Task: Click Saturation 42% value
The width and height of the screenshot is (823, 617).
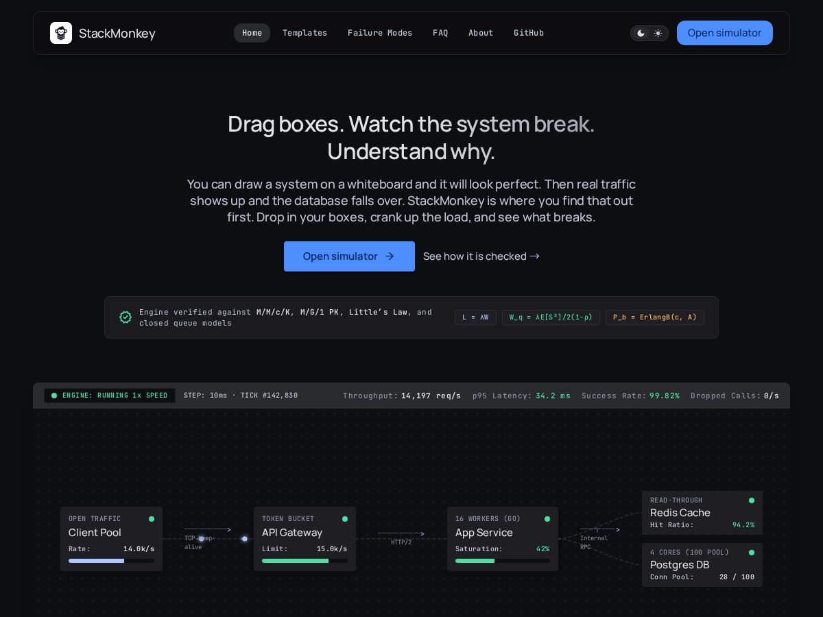Action: tap(542, 549)
